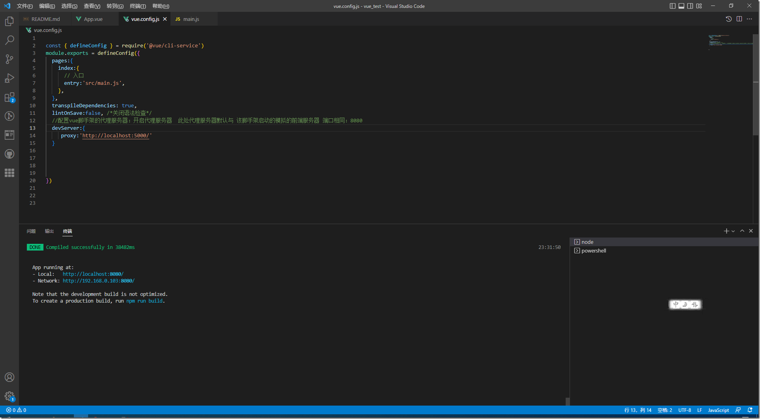This screenshot has height=419, width=760.
Task: Split the editor to the right
Action: [739, 19]
